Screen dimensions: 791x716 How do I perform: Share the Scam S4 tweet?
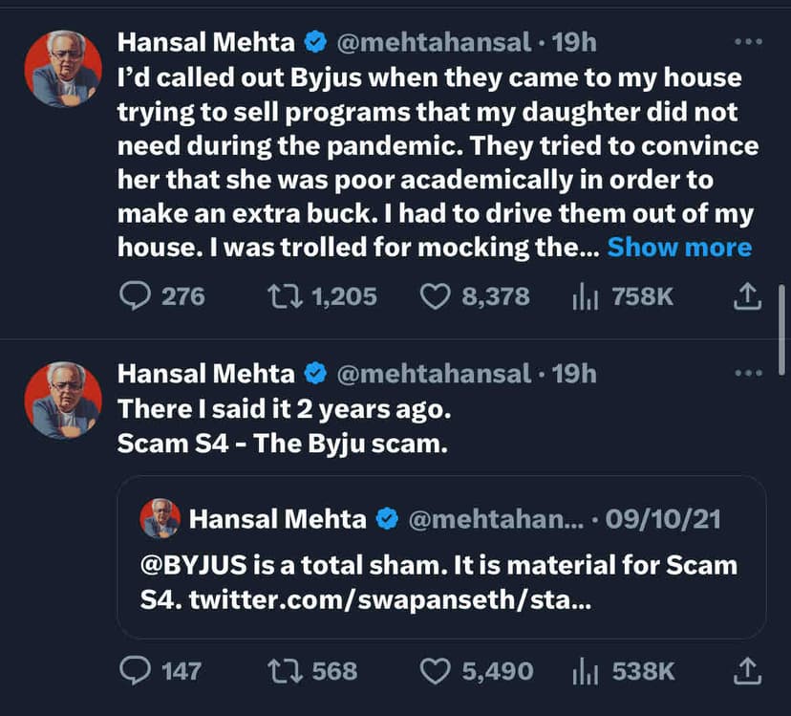(746, 670)
